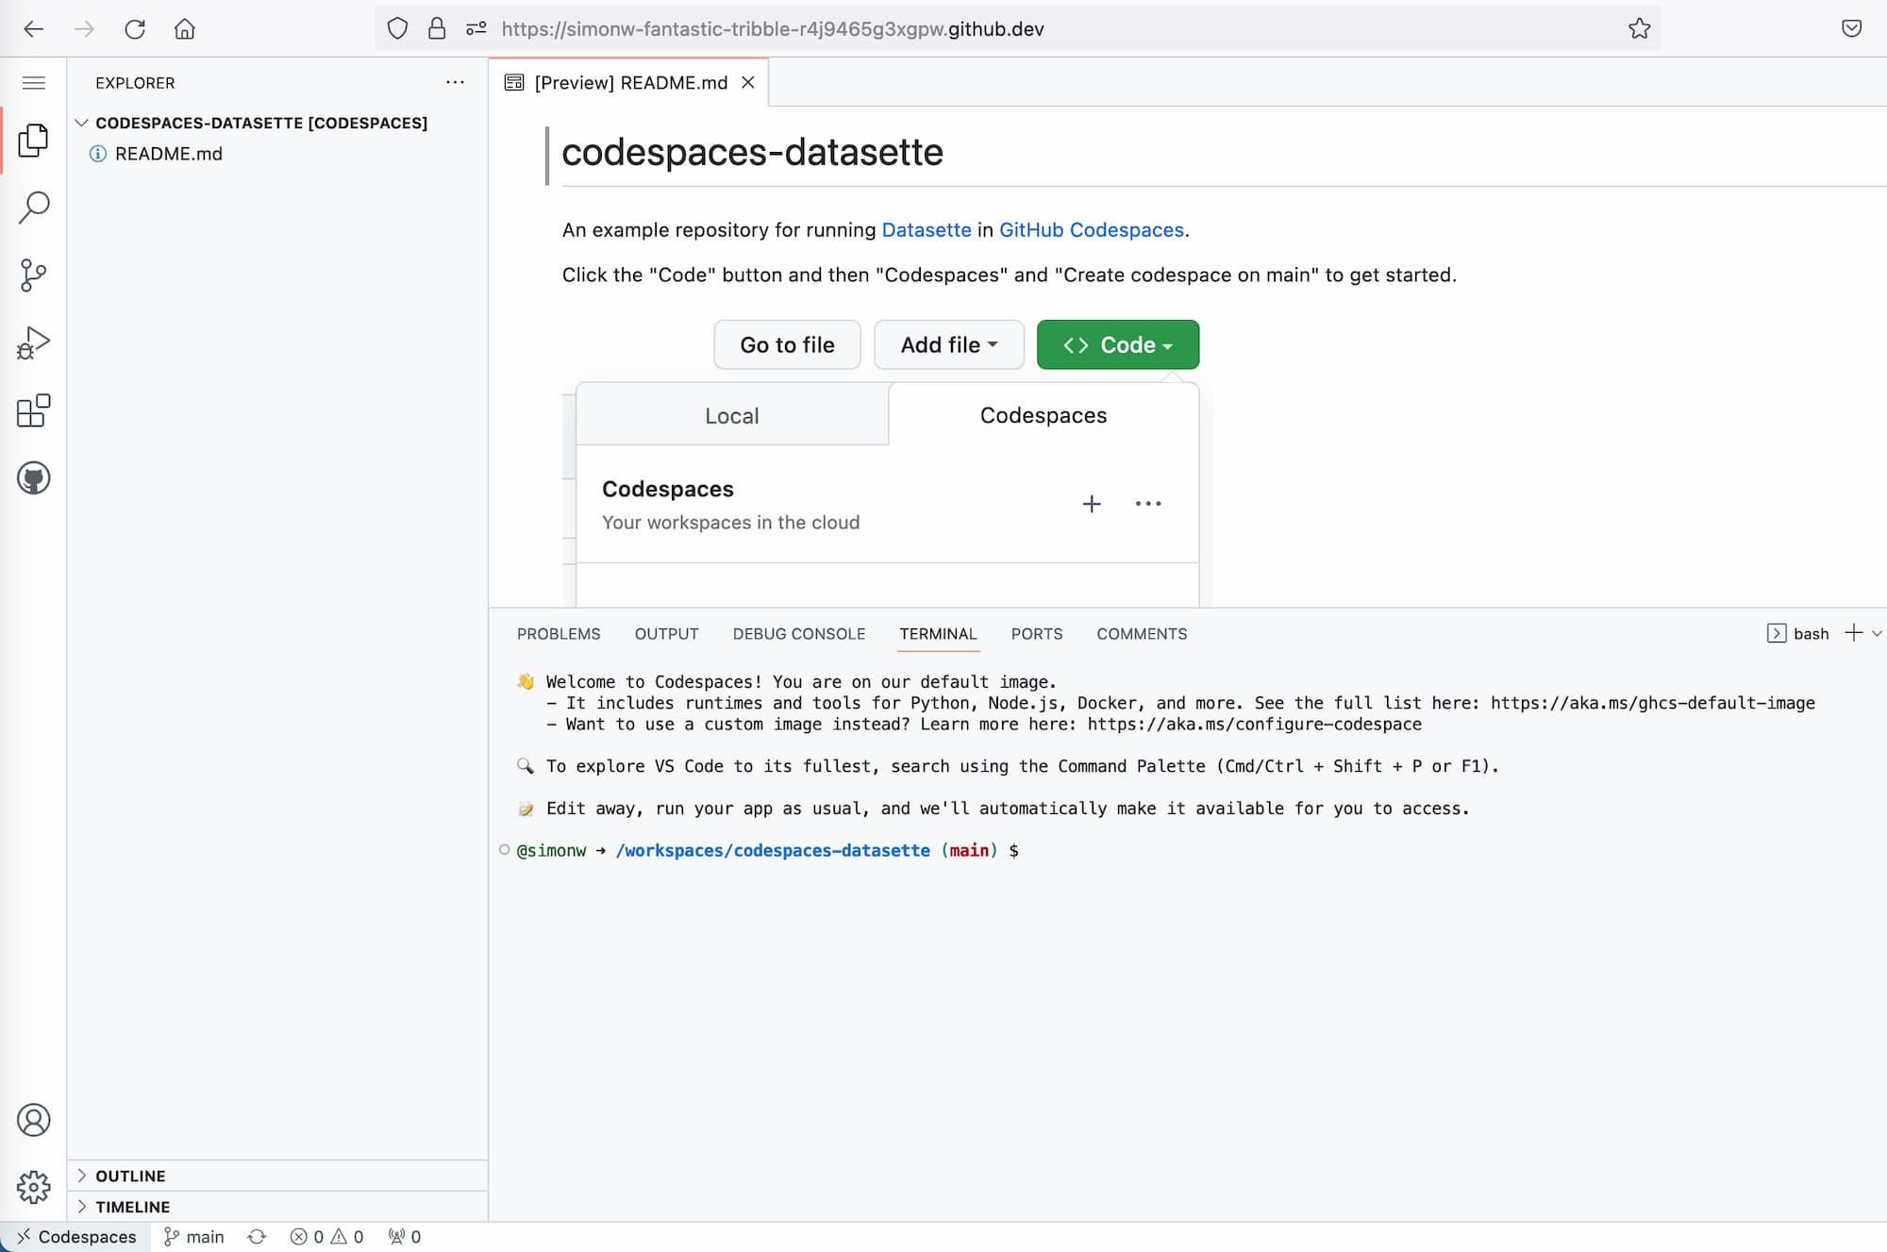Viewport: 1887px width, 1252px height.
Task: Open the terminal launch profile dropdown arrow
Action: [1877, 634]
